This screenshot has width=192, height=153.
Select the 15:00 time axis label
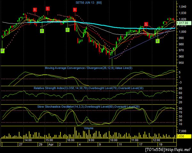pos(49,140)
